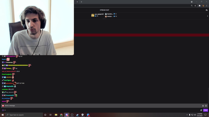Close the current browser tab
Viewport: 209px width, 117px height.
tap(77, 2)
